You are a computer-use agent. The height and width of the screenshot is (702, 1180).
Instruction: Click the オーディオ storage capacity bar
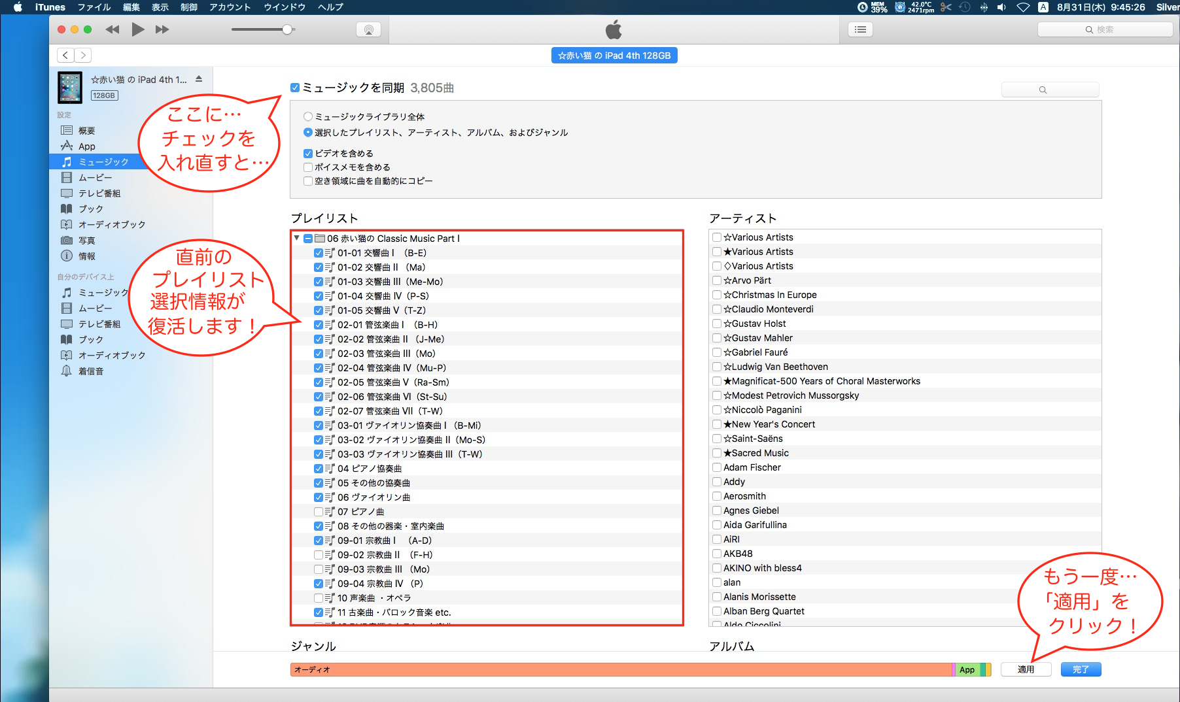coord(621,669)
